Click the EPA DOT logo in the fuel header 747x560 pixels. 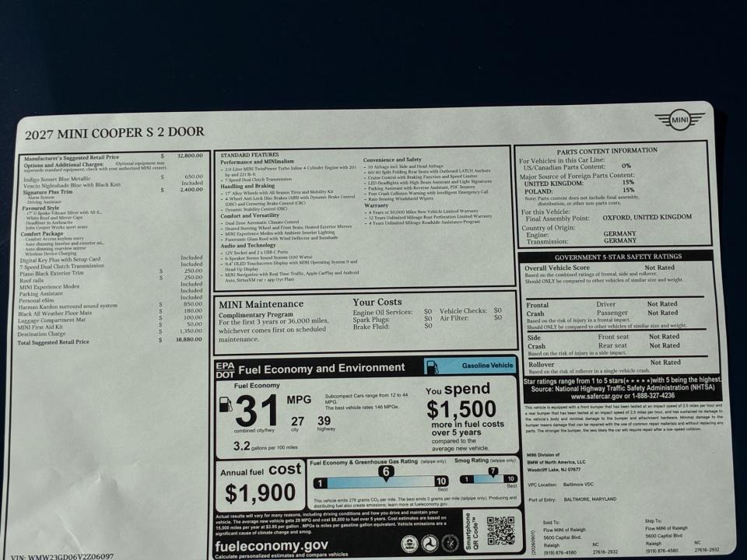pos(226,370)
